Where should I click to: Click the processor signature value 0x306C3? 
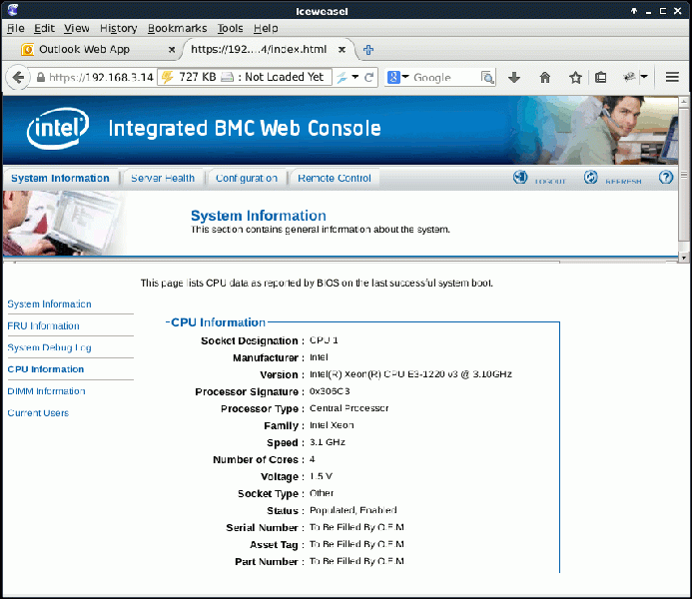(x=330, y=391)
